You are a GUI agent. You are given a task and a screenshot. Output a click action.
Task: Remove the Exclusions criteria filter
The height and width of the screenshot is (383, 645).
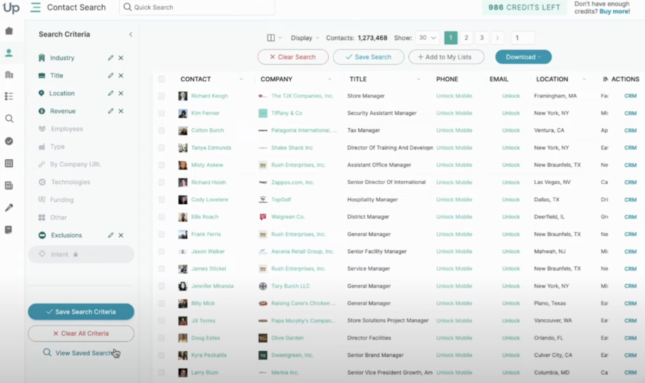121,235
